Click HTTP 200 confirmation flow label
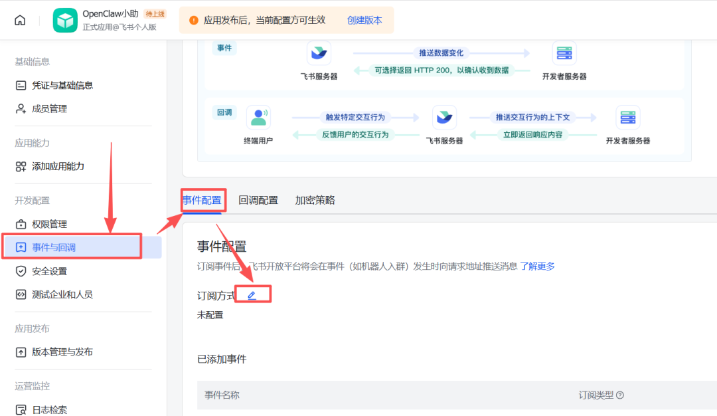 (x=441, y=70)
